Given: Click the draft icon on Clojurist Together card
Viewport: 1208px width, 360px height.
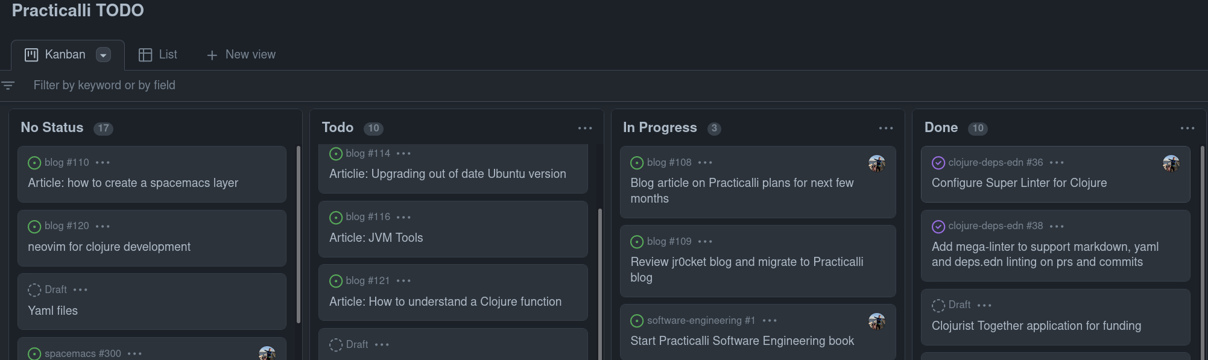Looking at the screenshot, I should 938,306.
